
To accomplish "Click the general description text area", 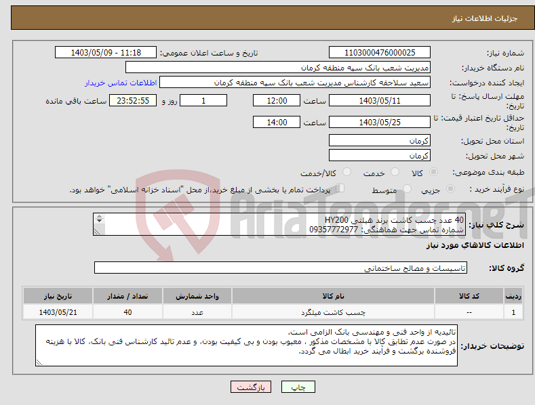I will [x=279, y=224].
